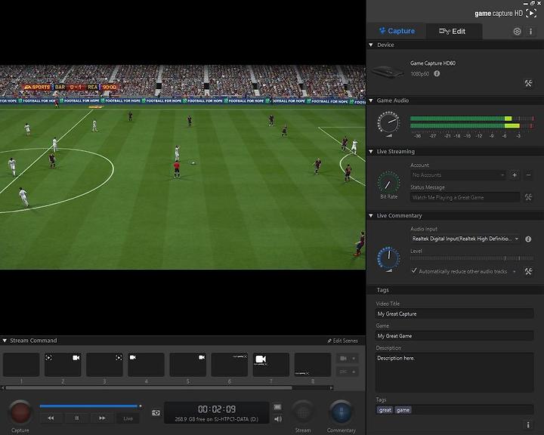The width and height of the screenshot is (544, 435).
Task: Jump to Live view
Action: pyautogui.click(x=128, y=418)
